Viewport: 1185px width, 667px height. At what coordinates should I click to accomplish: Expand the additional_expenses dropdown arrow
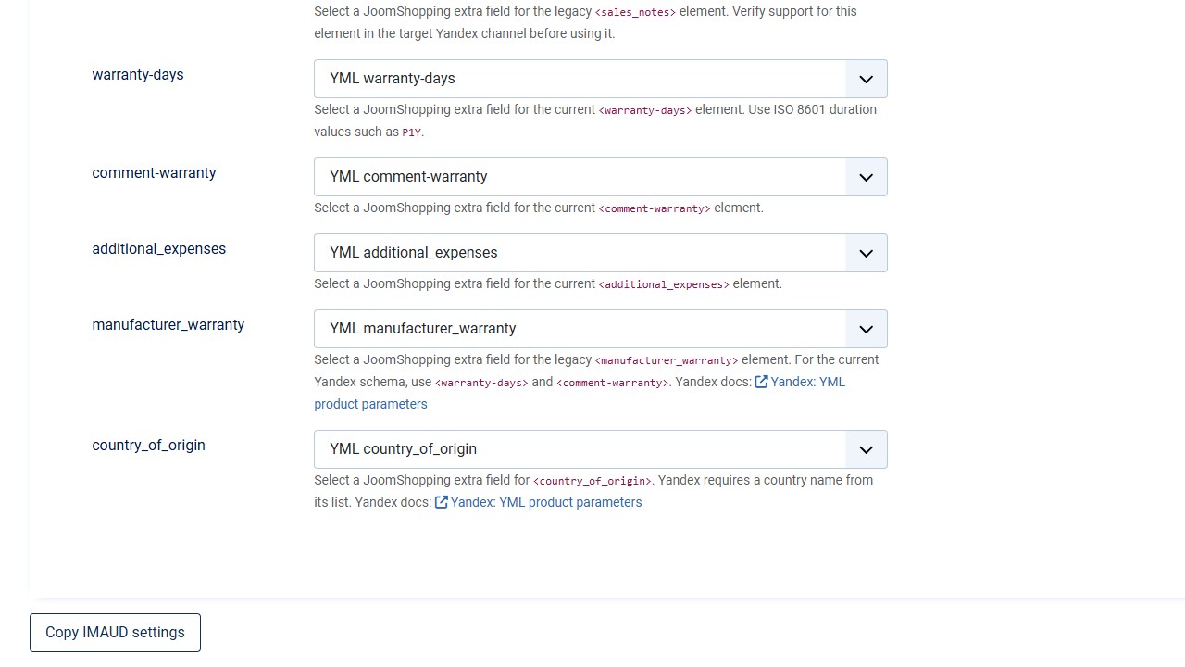point(867,253)
